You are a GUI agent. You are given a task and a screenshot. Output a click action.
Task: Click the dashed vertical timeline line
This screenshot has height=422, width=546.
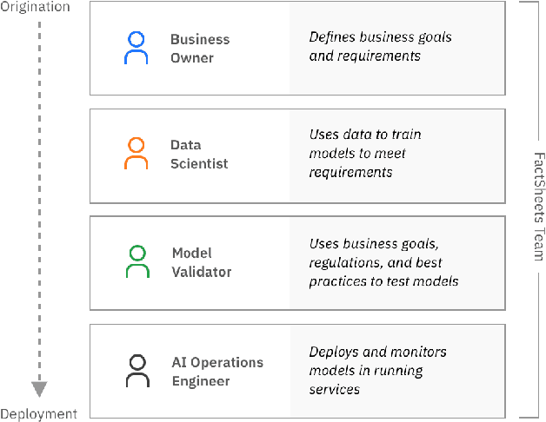pos(39,200)
